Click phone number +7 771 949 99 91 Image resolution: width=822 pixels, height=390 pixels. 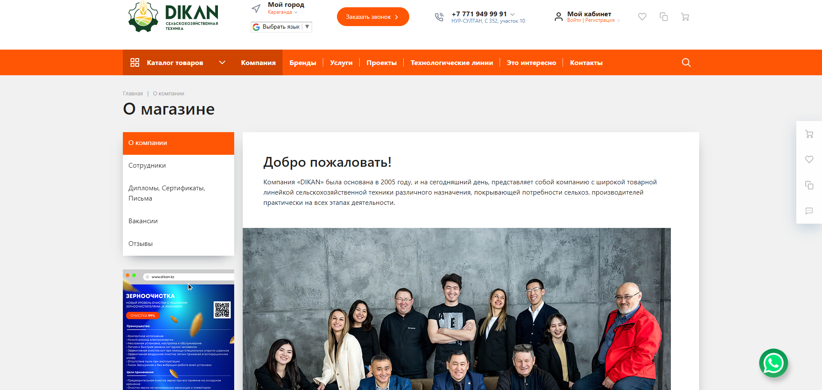479,14
